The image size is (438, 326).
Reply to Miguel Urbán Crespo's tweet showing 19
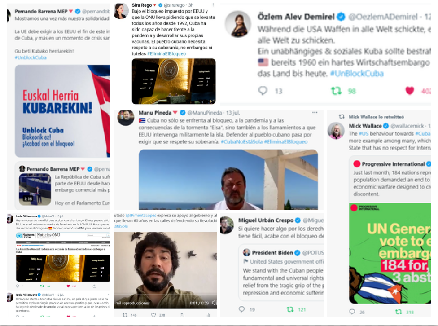click(x=241, y=309)
